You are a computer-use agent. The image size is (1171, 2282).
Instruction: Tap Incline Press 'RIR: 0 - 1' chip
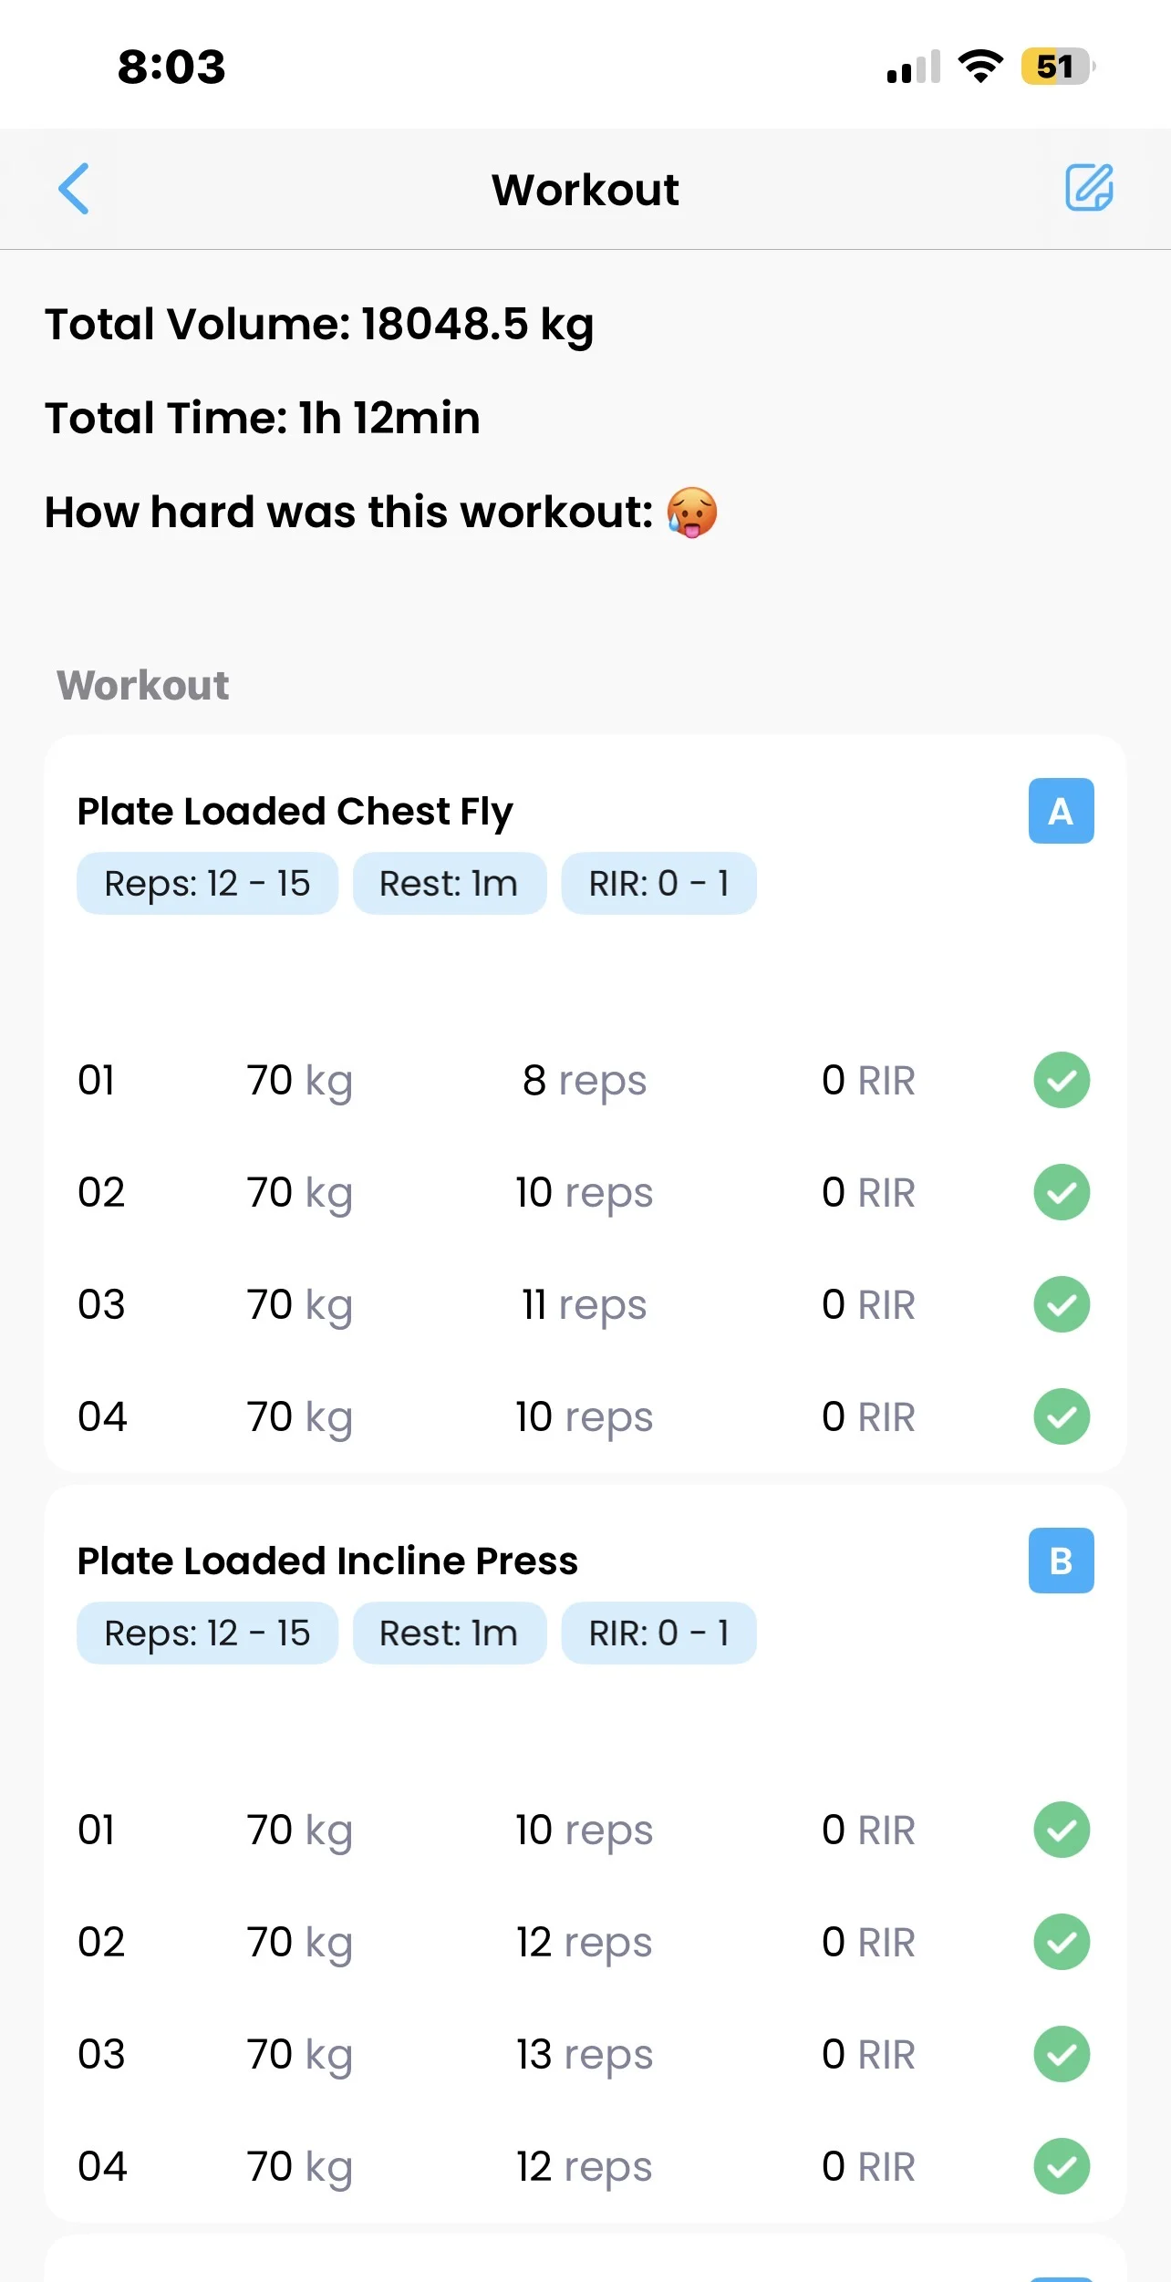coord(658,1634)
